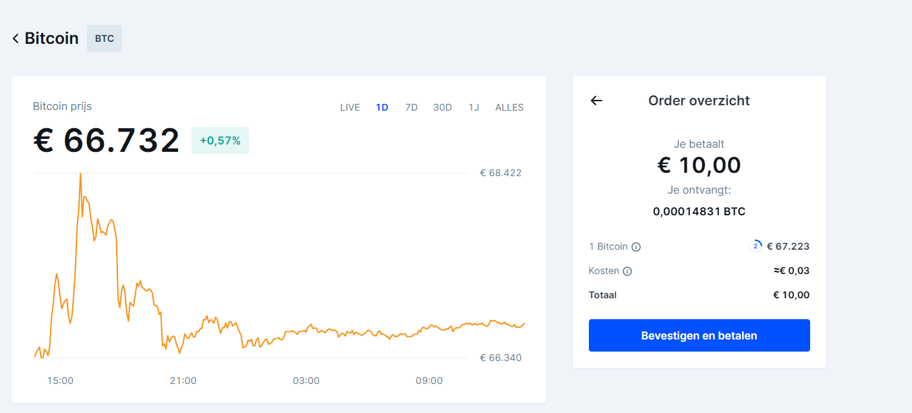Click the 03:00 time axis label
Viewport: 912px width, 413px height.
(306, 381)
